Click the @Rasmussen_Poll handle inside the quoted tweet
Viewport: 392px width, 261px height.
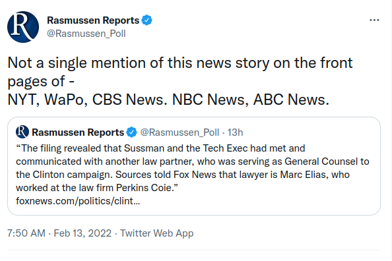point(180,132)
